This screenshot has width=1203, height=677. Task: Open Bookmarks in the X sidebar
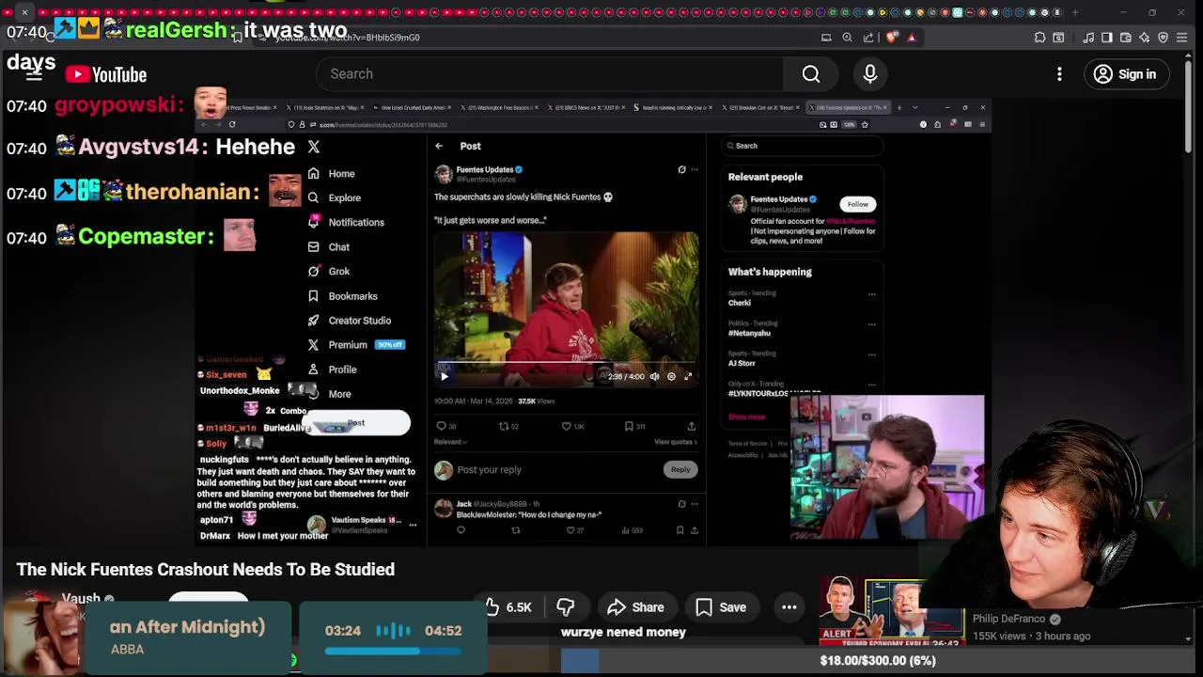(x=342, y=296)
